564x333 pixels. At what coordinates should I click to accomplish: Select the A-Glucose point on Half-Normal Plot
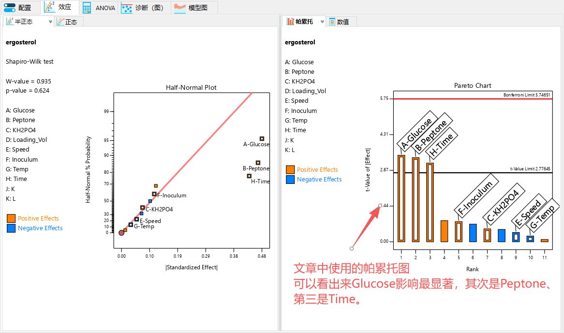(262, 138)
